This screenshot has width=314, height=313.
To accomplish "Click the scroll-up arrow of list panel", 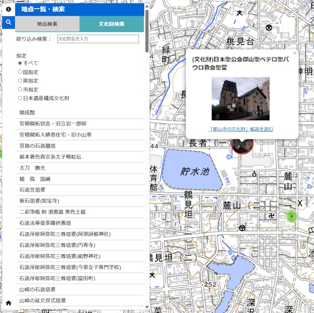I will pos(147,6).
